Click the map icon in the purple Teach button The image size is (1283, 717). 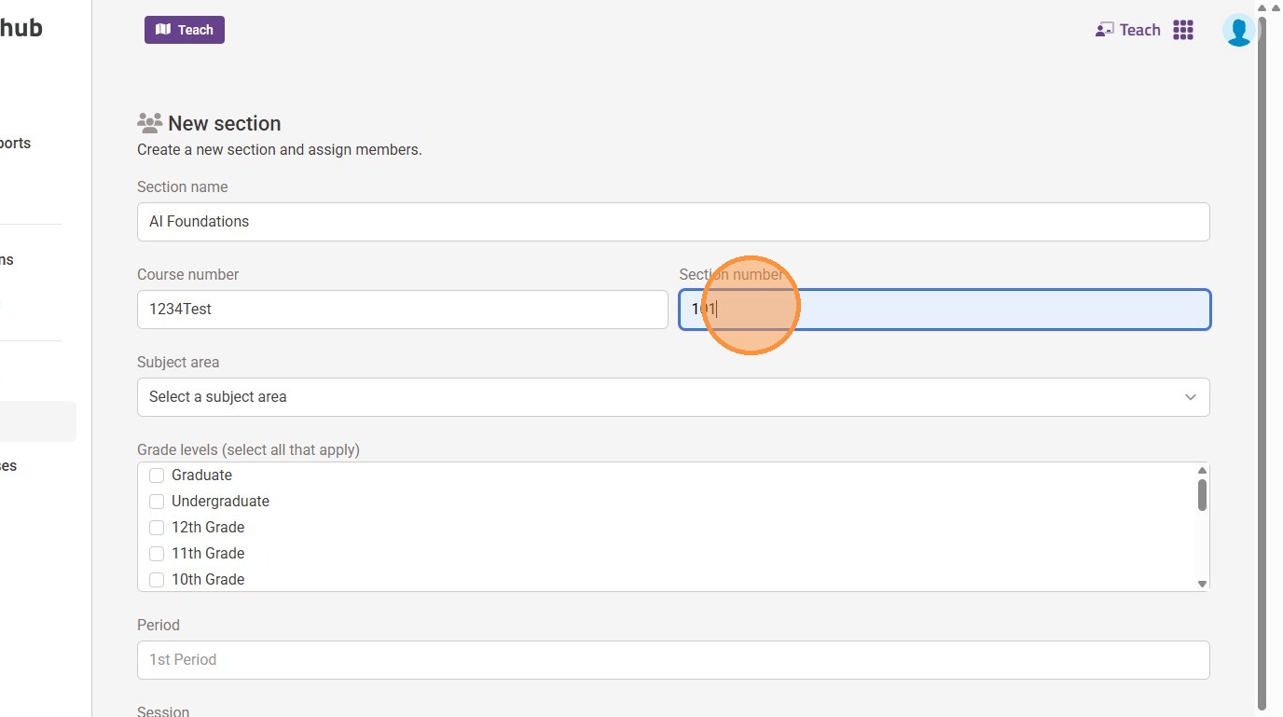pos(163,30)
